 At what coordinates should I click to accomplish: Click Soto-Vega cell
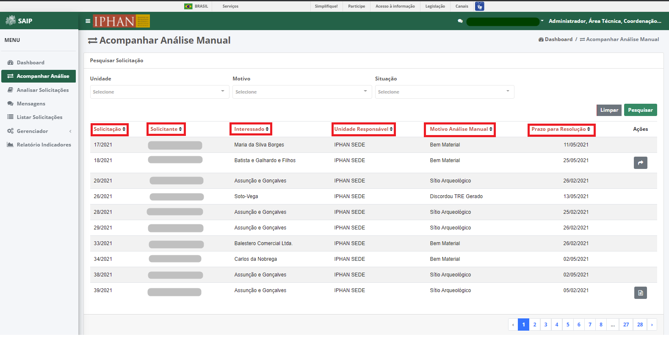point(246,196)
